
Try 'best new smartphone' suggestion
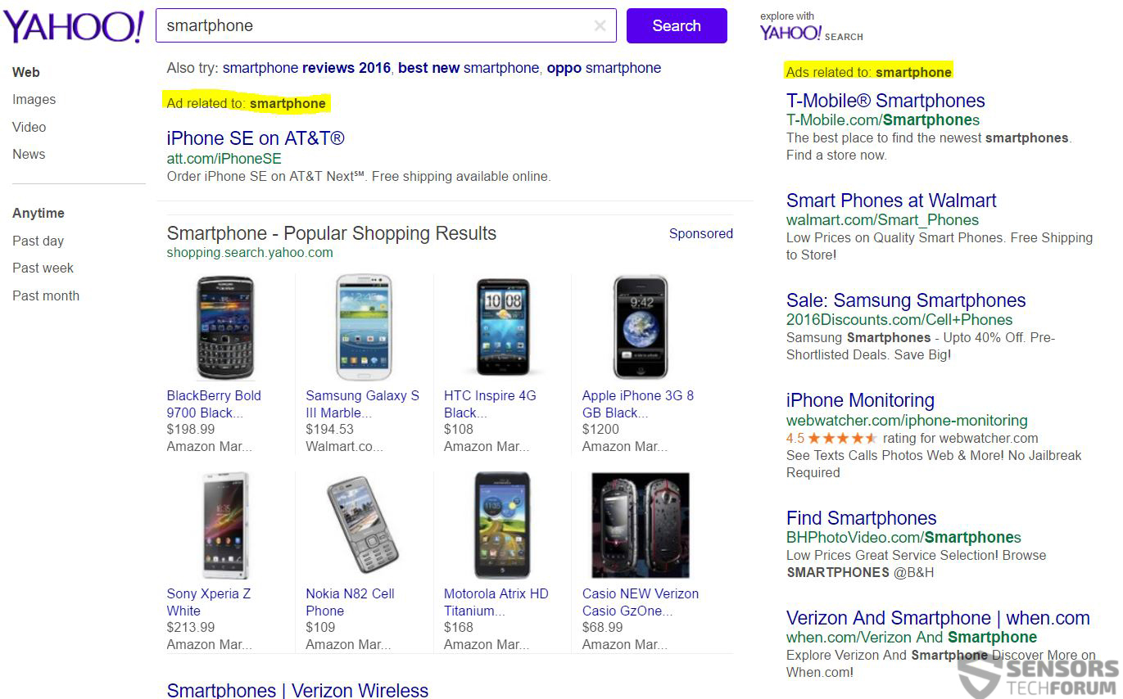[x=469, y=68]
